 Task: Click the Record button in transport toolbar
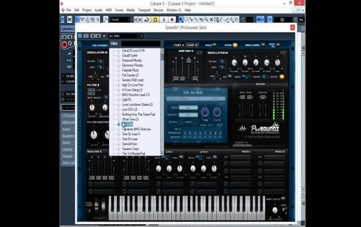pos(172,20)
